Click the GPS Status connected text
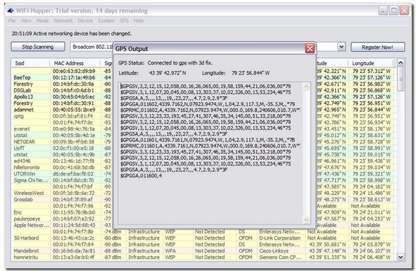Screen dimensions: 416x271 coord(180,63)
